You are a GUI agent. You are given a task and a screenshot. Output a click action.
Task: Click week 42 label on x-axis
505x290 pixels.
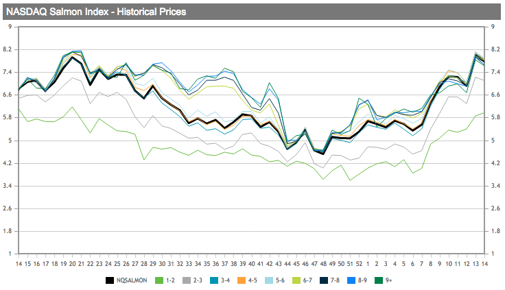click(x=270, y=264)
